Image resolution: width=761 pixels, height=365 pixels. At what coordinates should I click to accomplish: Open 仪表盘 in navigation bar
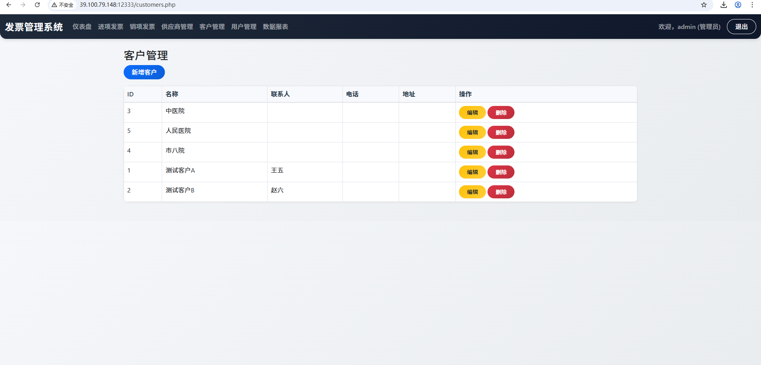pyautogui.click(x=82, y=27)
